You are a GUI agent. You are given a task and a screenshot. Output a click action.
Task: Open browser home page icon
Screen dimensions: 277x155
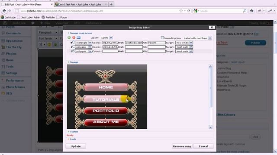[x=251, y=11]
